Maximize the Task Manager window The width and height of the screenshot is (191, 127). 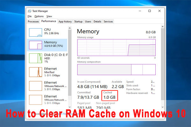(x=150, y=10)
